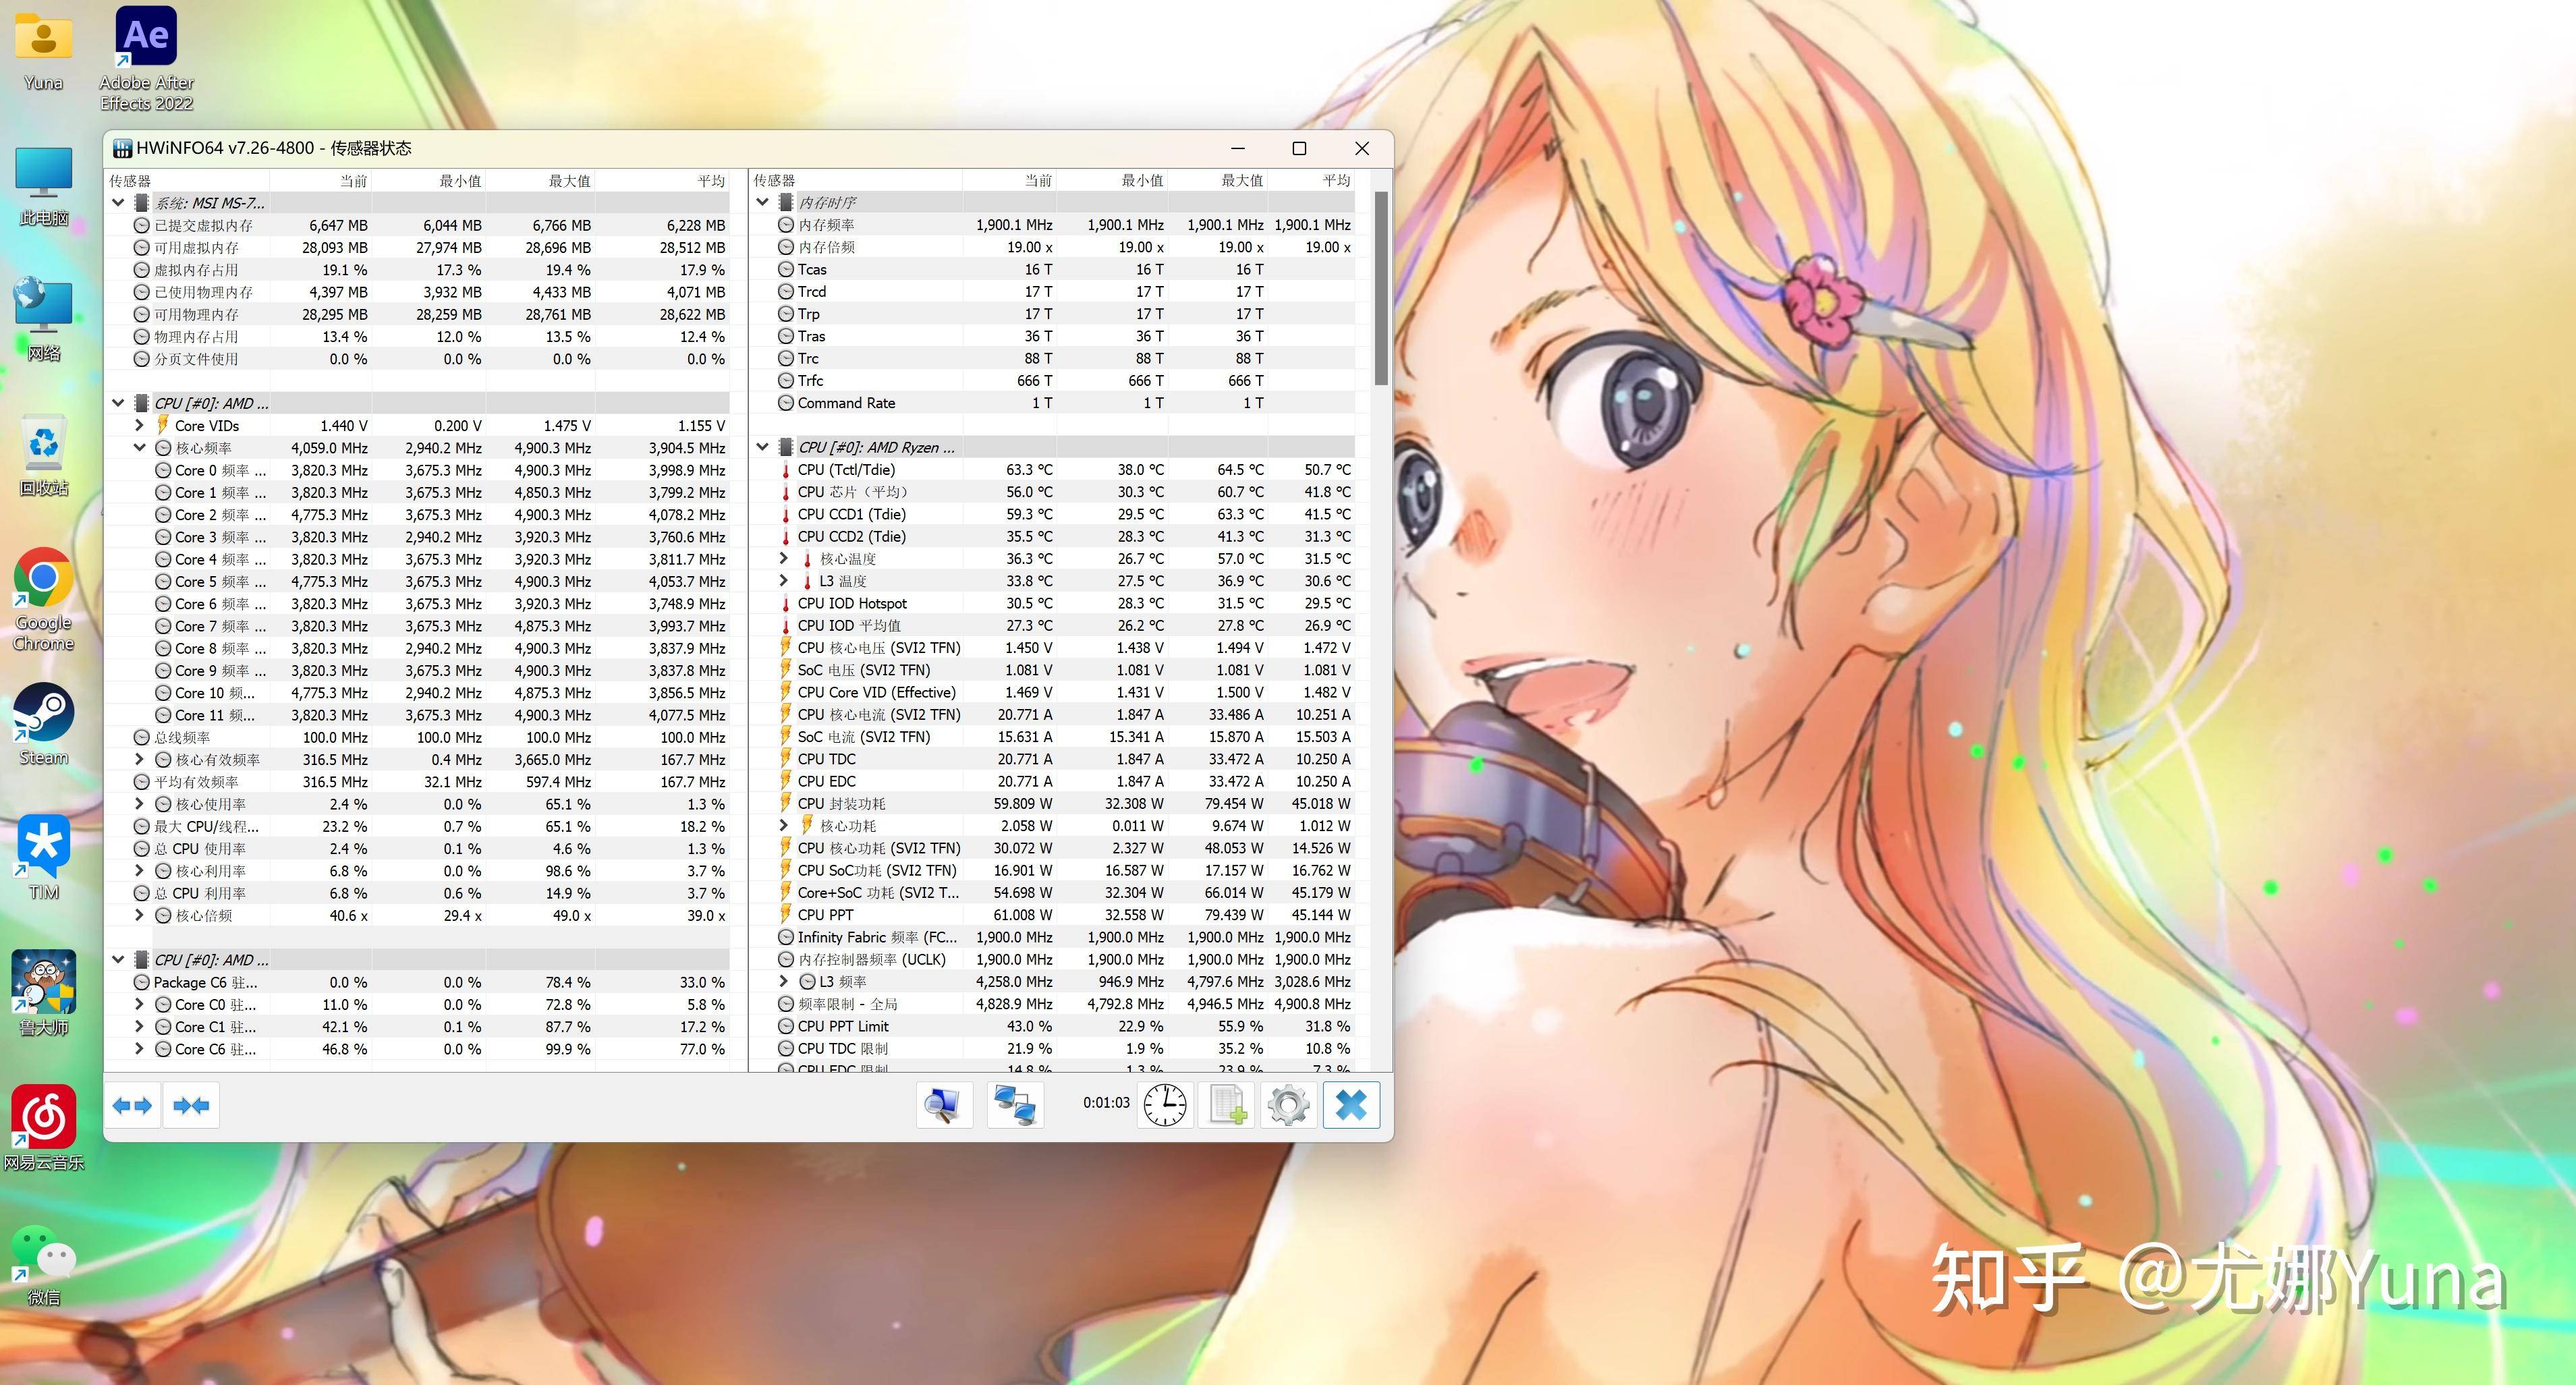Expand the Core VIDs row

pos(140,425)
